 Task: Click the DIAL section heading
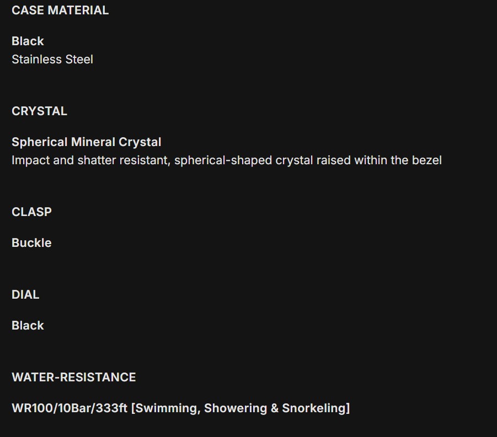(25, 294)
